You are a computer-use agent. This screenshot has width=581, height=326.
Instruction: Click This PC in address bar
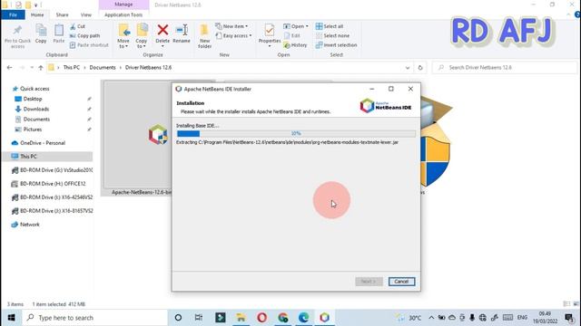72,68
